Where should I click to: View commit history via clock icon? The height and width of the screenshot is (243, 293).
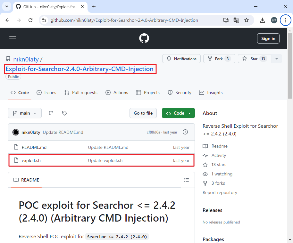pyautogui.click(x=185, y=132)
